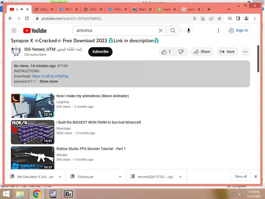265x199 pixels.
Task: Expand description with Show more
Action: 49,81
